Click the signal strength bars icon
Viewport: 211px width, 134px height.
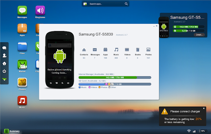[194, 131]
